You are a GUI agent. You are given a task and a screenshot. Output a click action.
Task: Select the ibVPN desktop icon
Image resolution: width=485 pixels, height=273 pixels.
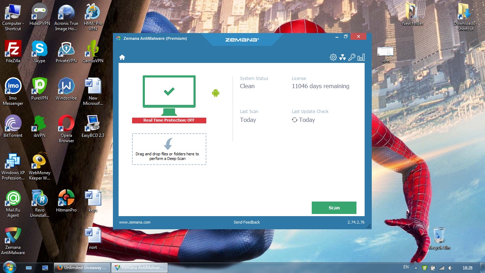point(40,127)
